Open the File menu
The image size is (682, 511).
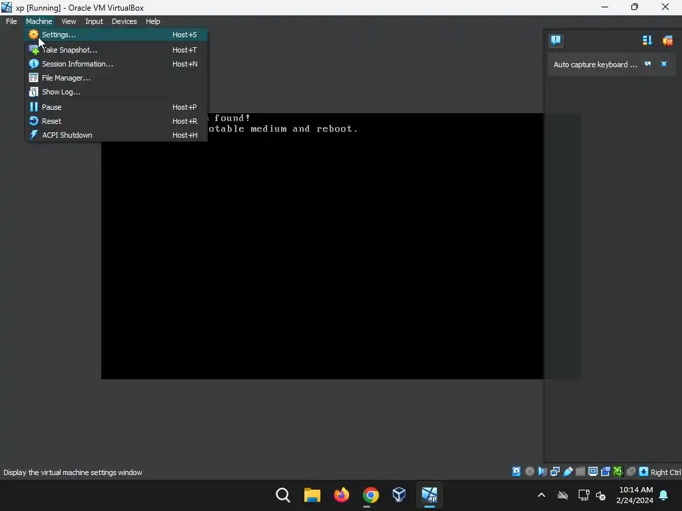click(x=11, y=21)
